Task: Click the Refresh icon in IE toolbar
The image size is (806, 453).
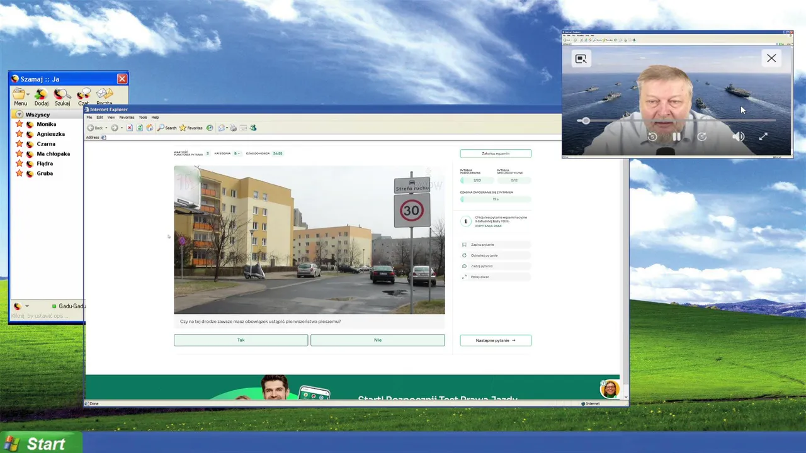Action: (x=139, y=128)
